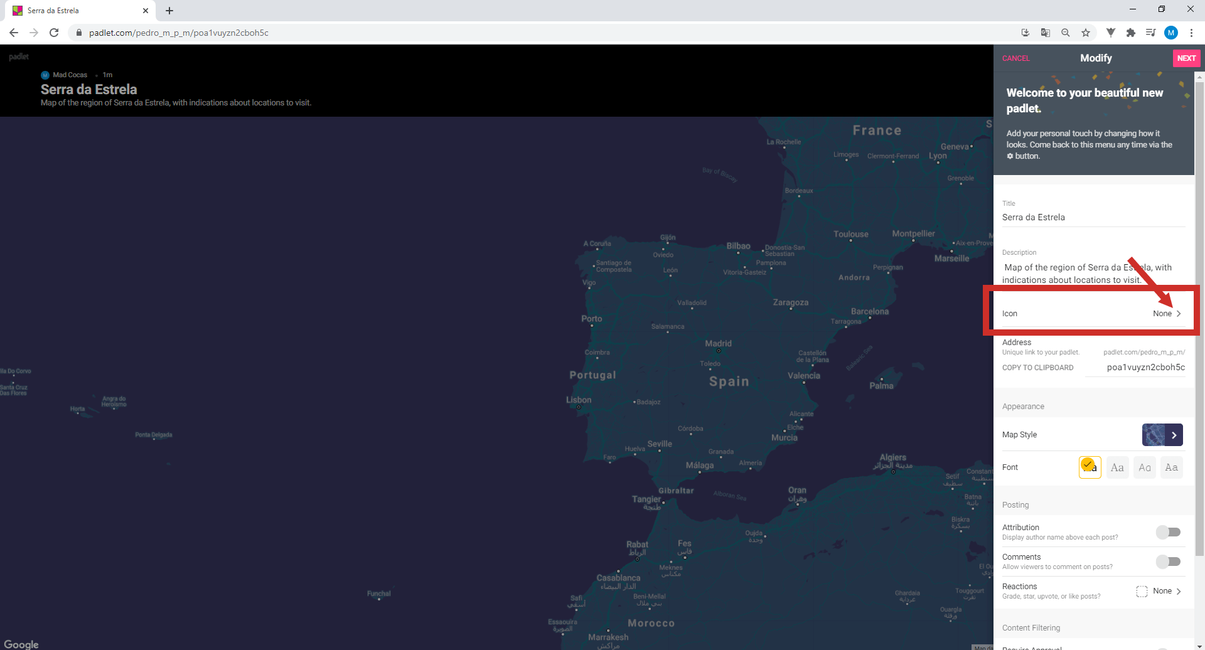The height and width of the screenshot is (650, 1205).
Task: Bookmark this page with star
Action: point(1086,33)
